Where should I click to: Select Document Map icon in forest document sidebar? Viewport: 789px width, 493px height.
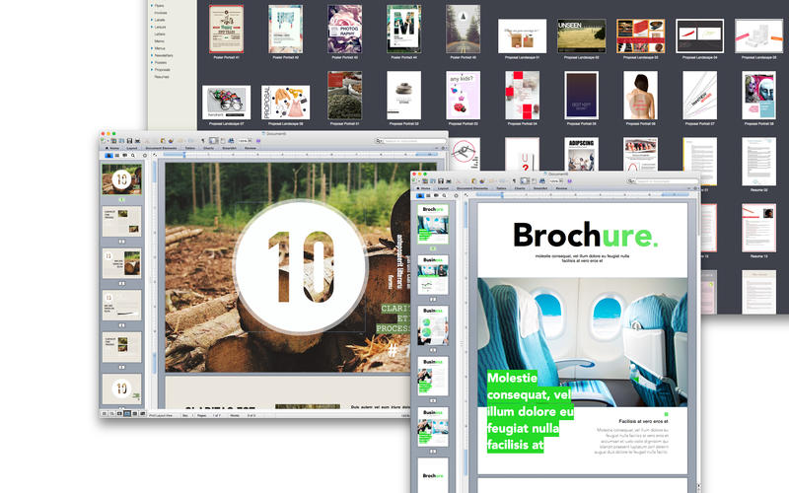click(117, 155)
